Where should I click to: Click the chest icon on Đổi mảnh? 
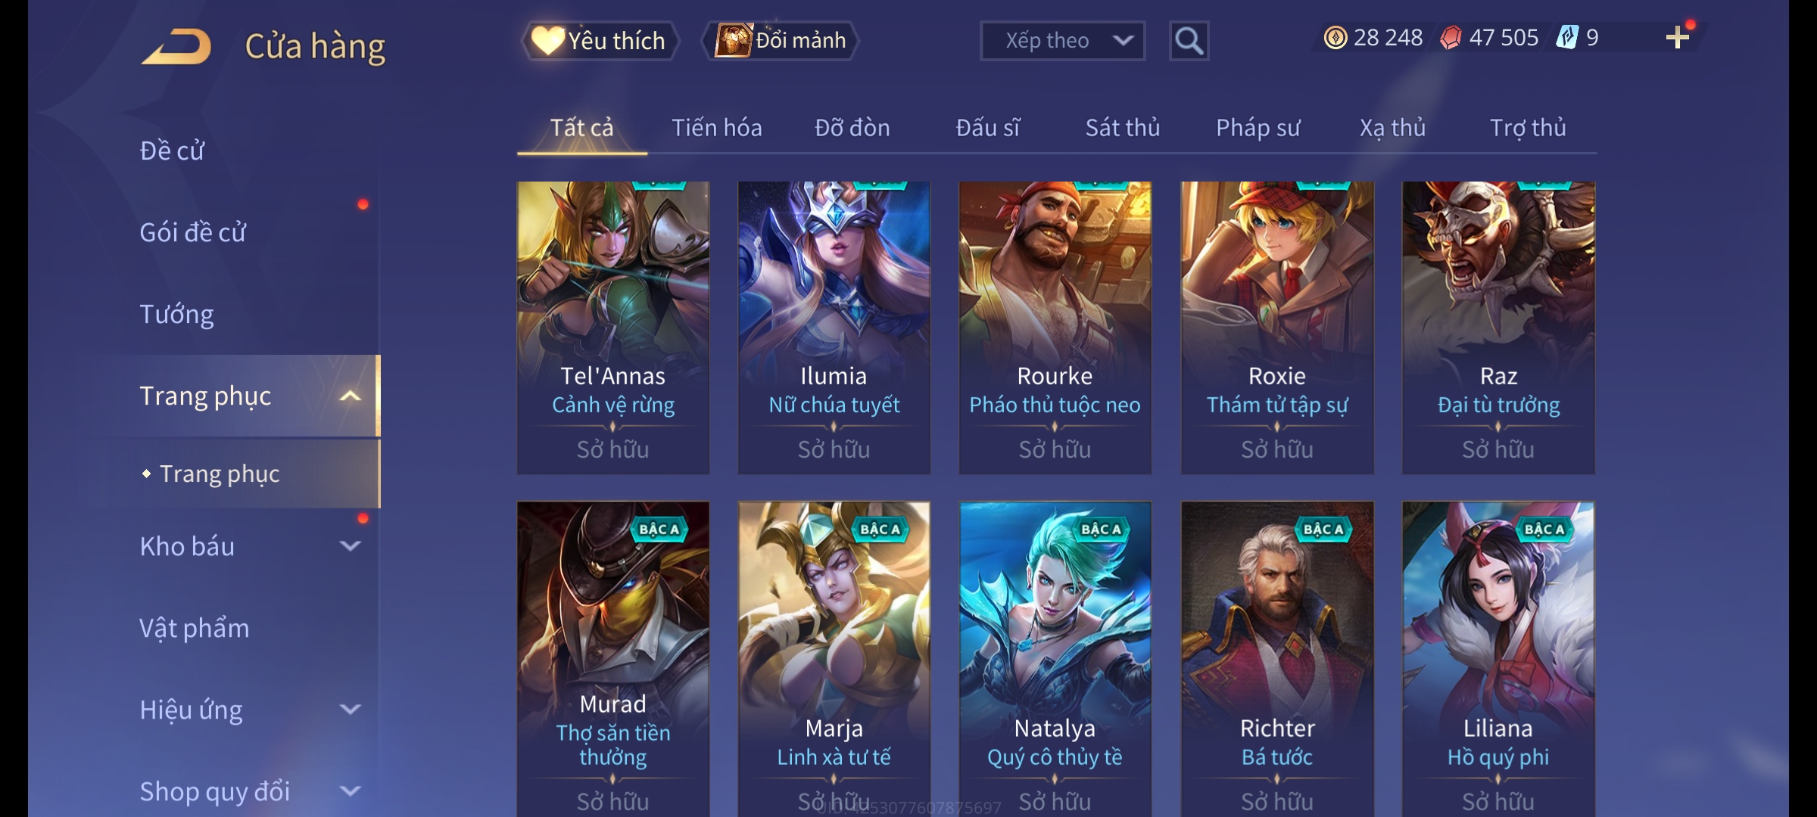pyautogui.click(x=733, y=40)
